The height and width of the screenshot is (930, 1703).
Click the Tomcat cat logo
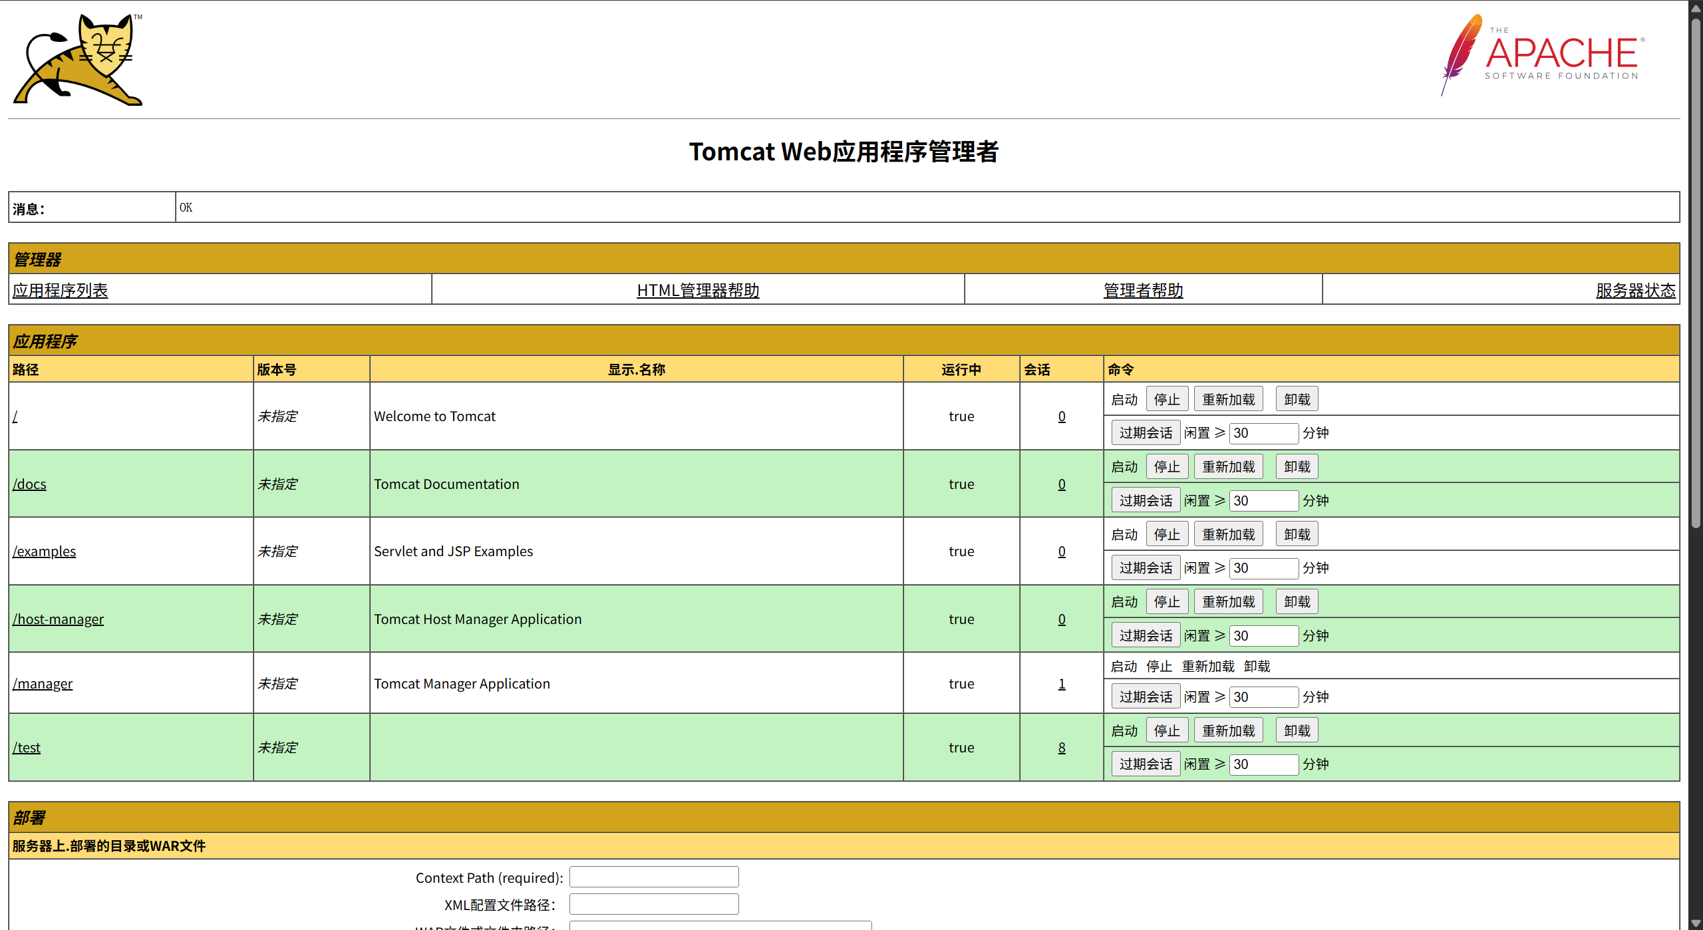click(78, 60)
